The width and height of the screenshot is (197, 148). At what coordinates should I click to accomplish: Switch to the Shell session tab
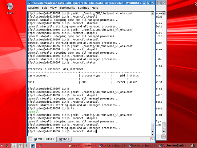64,139
